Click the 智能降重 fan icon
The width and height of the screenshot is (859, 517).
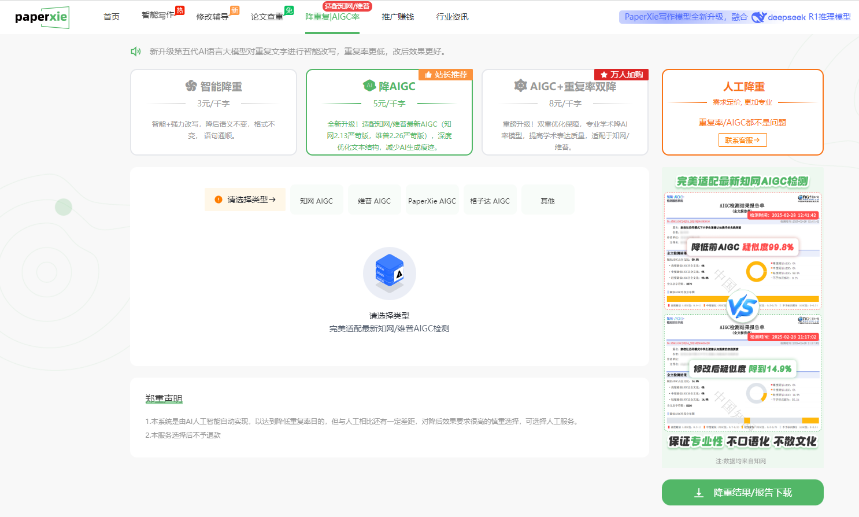191,86
